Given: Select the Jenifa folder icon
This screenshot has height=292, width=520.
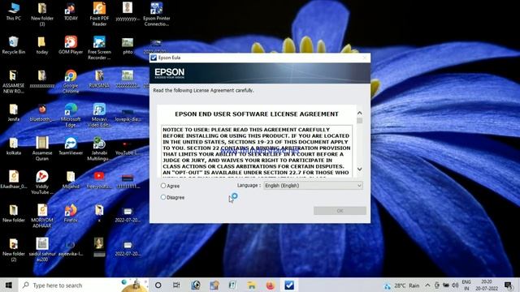Looking at the screenshot, I should click(13, 113).
